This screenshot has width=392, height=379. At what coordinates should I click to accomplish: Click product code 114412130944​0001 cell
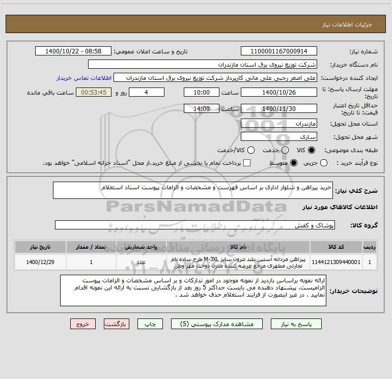[336, 262]
